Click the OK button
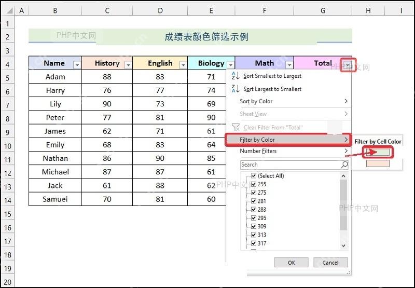The height and width of the screenshot is (288, 415). pos(291,263)
